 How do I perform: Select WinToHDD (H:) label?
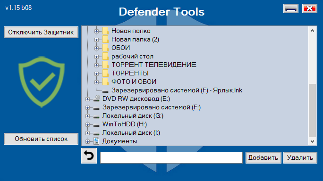(125, 124)
